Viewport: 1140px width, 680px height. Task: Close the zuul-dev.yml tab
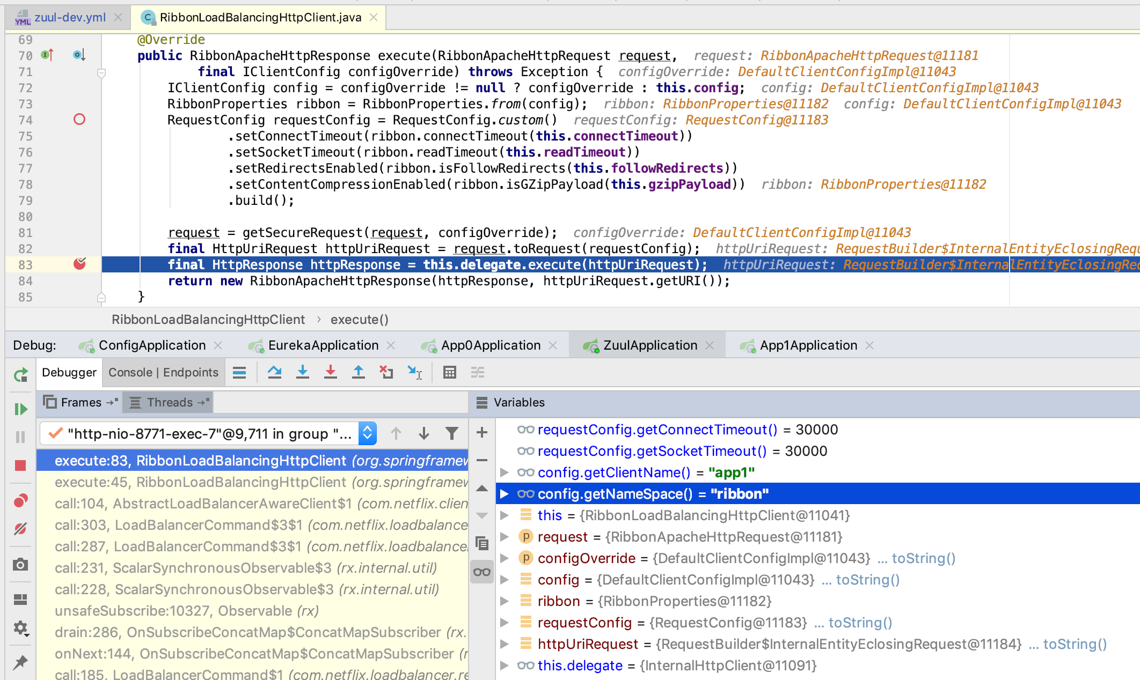tap(118, 18)
